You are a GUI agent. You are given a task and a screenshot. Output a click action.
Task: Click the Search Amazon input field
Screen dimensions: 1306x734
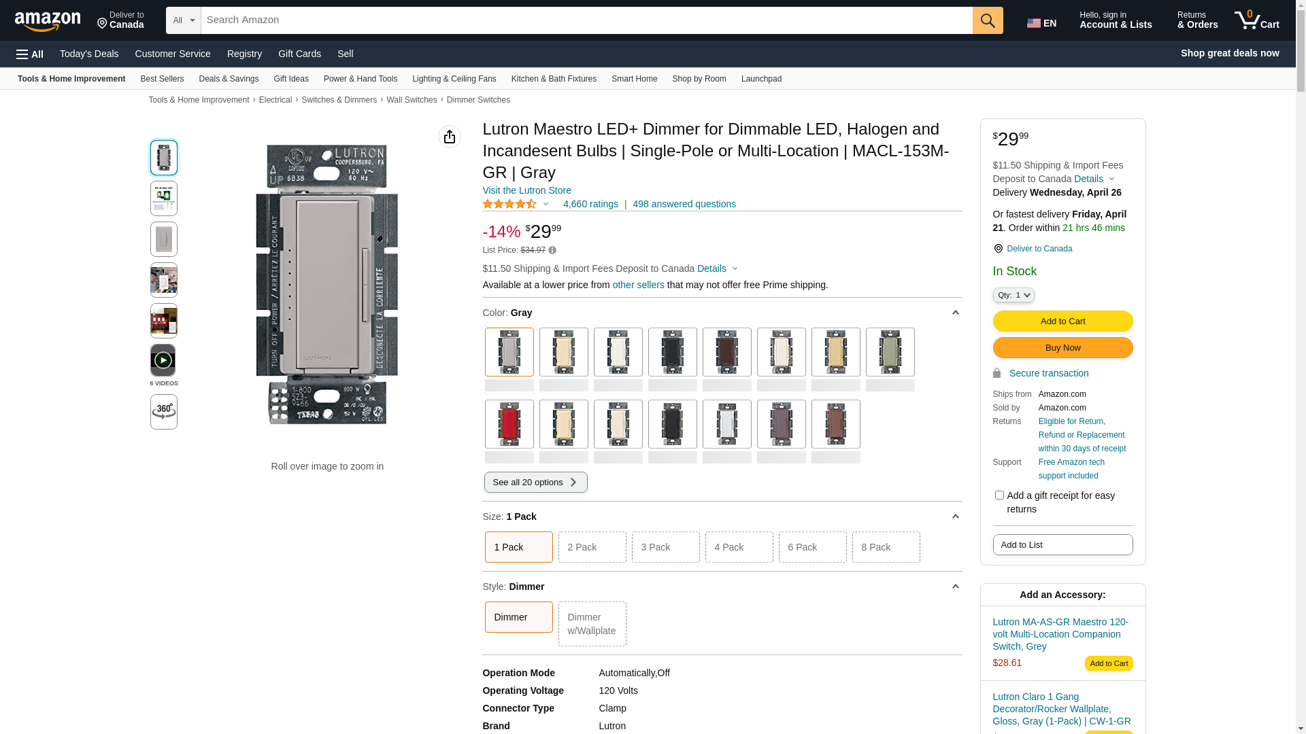click(x=586, y=20)
